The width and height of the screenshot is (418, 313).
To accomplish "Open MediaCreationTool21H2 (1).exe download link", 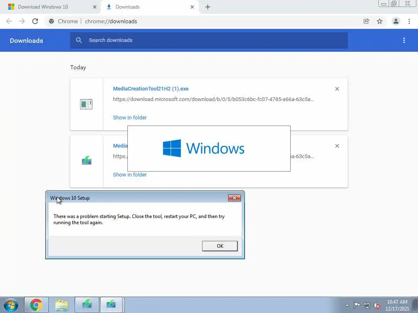I will [151, 88].
